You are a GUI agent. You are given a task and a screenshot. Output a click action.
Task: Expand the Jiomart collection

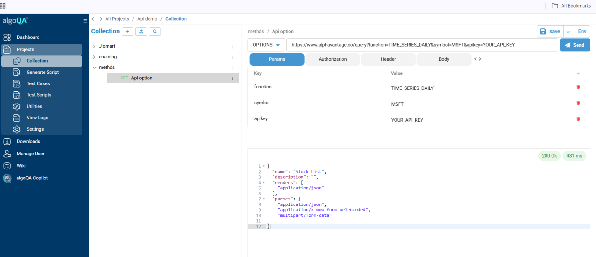tap(94, 46)
